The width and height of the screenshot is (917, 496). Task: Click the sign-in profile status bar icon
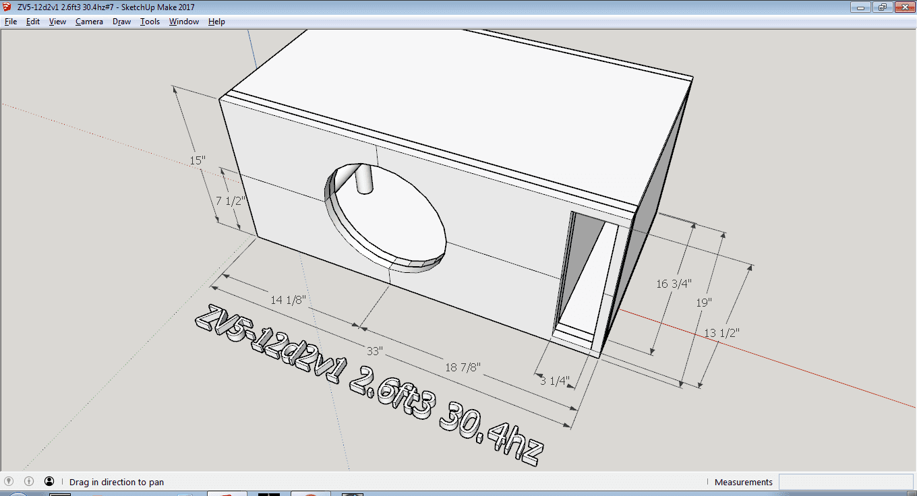[x=49, y=482]
